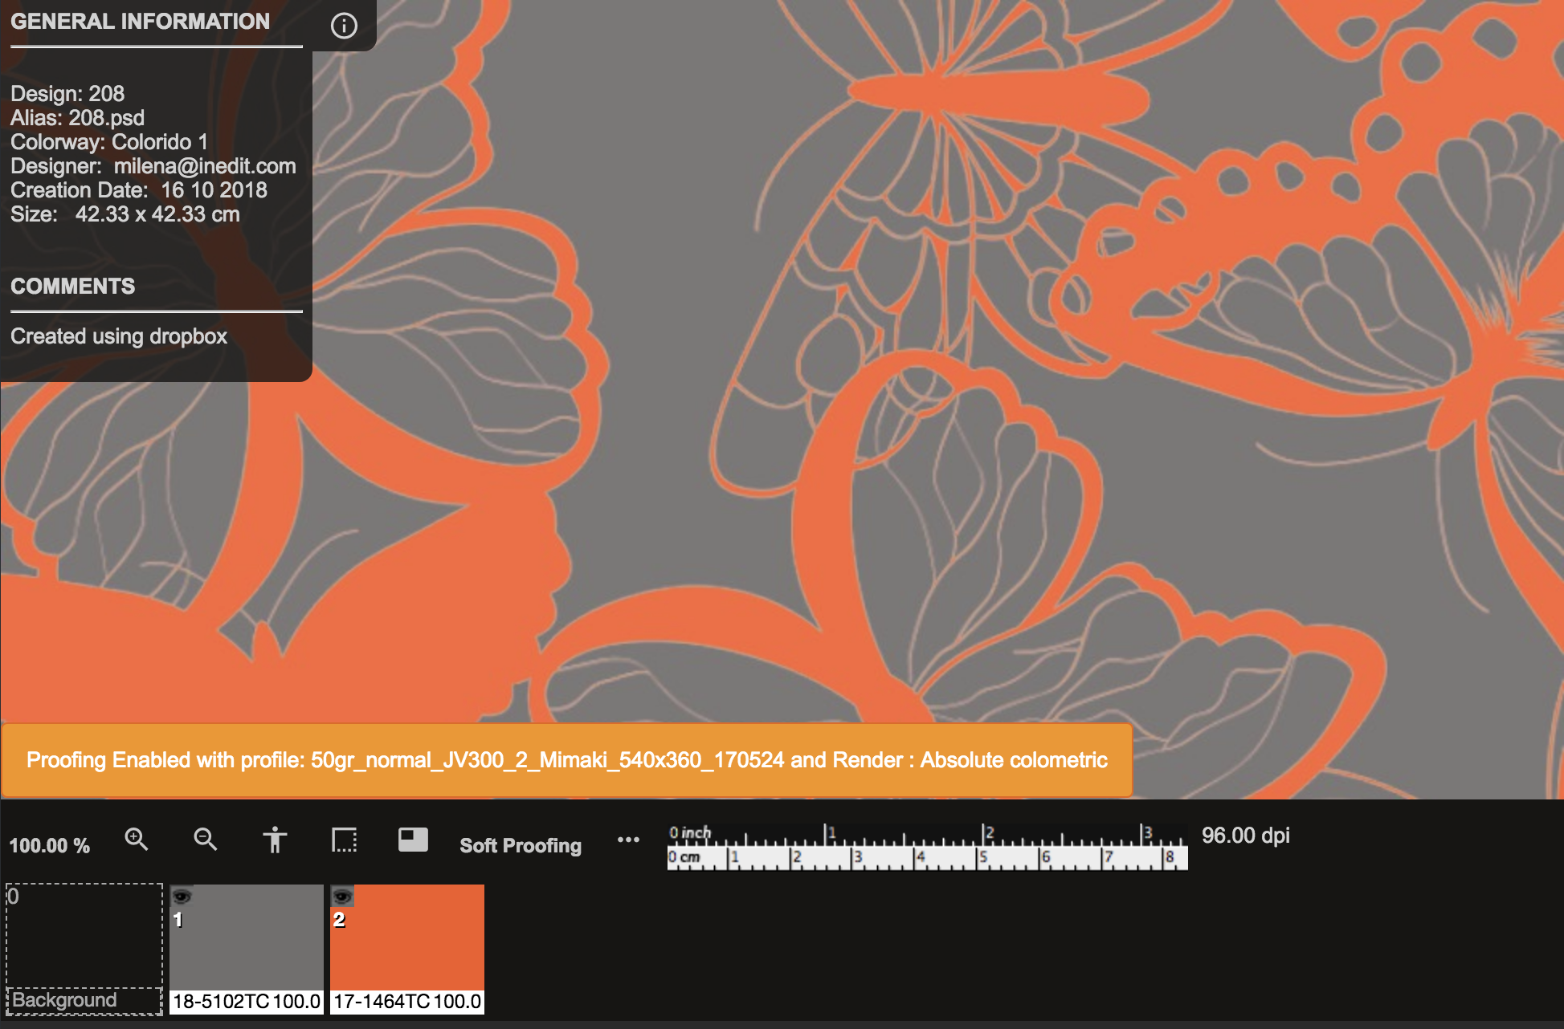Viewport: 1564px width, 1029px height.
Task: Click the General Information info icon
Action: [x=344, y=26]
